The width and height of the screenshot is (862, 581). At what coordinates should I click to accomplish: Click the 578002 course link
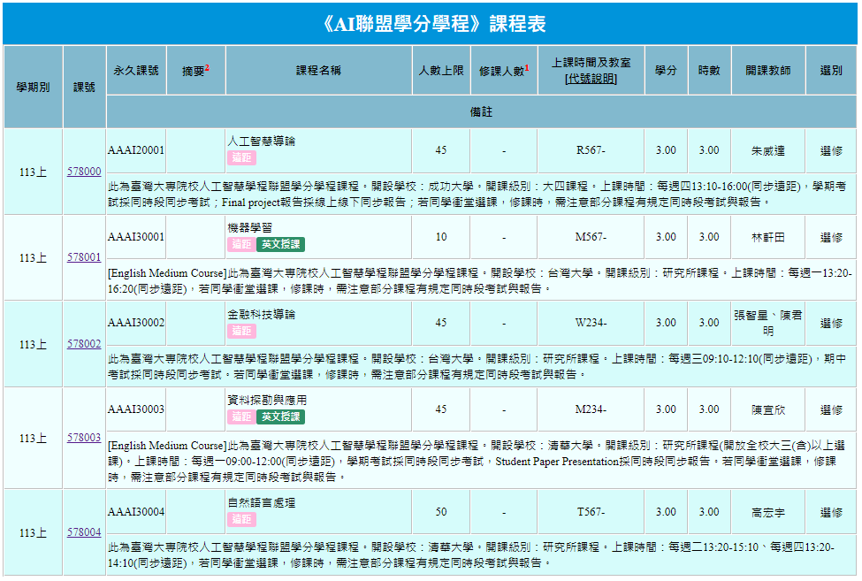pyautogui.click(x=84, y=344)
